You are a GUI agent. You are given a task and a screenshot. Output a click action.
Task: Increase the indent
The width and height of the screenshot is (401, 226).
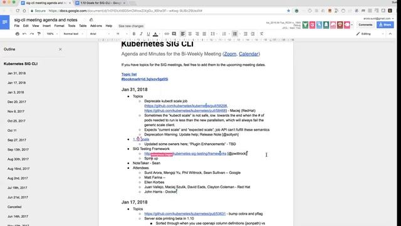[x=253, y=34]
